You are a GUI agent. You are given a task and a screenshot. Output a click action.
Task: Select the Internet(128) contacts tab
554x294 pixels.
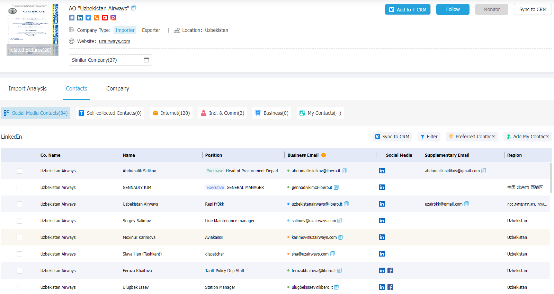(x=171, y=113)
